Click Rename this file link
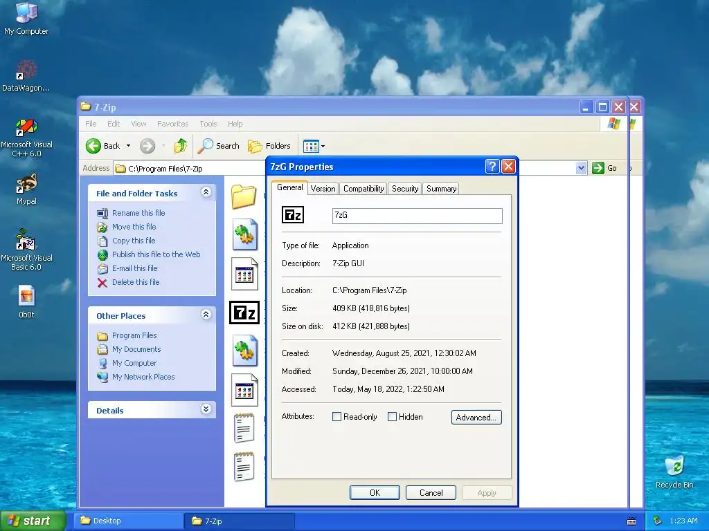Screen dimensions: 709x531 point(138,213)
